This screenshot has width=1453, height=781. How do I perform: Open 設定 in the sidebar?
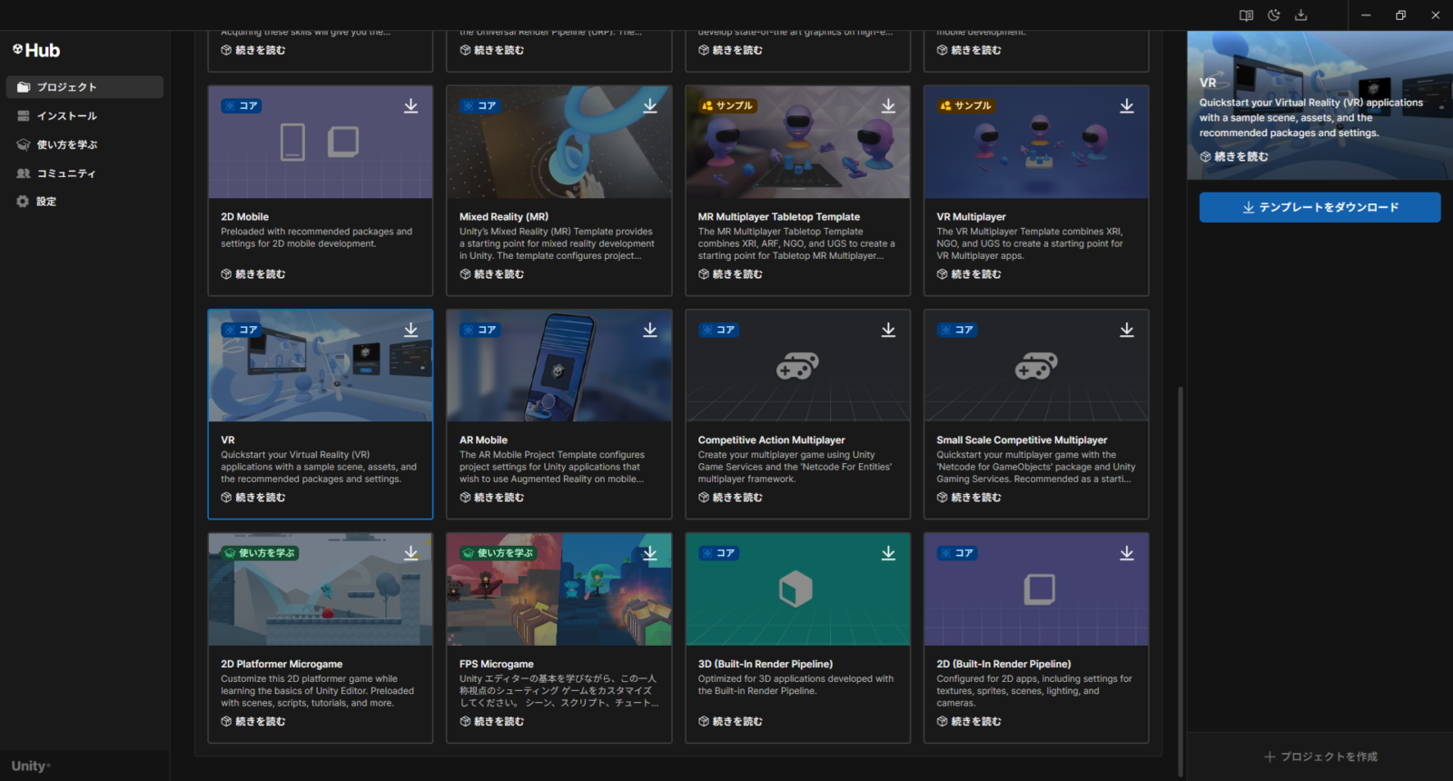tap(84, 202)
